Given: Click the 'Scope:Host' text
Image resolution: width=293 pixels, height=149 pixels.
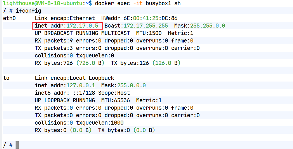Looking at the screenshot, I should tap(114, 93).
